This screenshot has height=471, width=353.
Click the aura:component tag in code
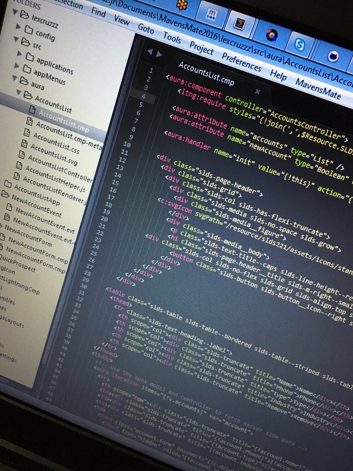(x=195, y=87)
